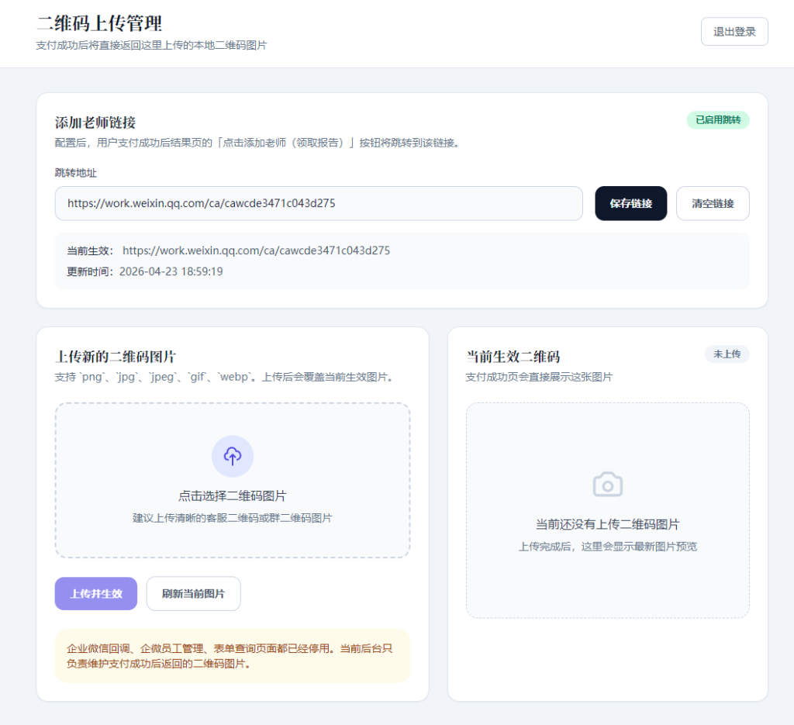
Task: Click the 当前生效二维码 section heading
Action: tap(513, 357)
